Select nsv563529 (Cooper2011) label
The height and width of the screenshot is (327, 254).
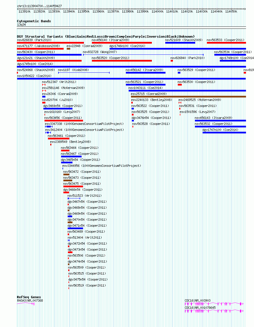click(x=196, y=70)
